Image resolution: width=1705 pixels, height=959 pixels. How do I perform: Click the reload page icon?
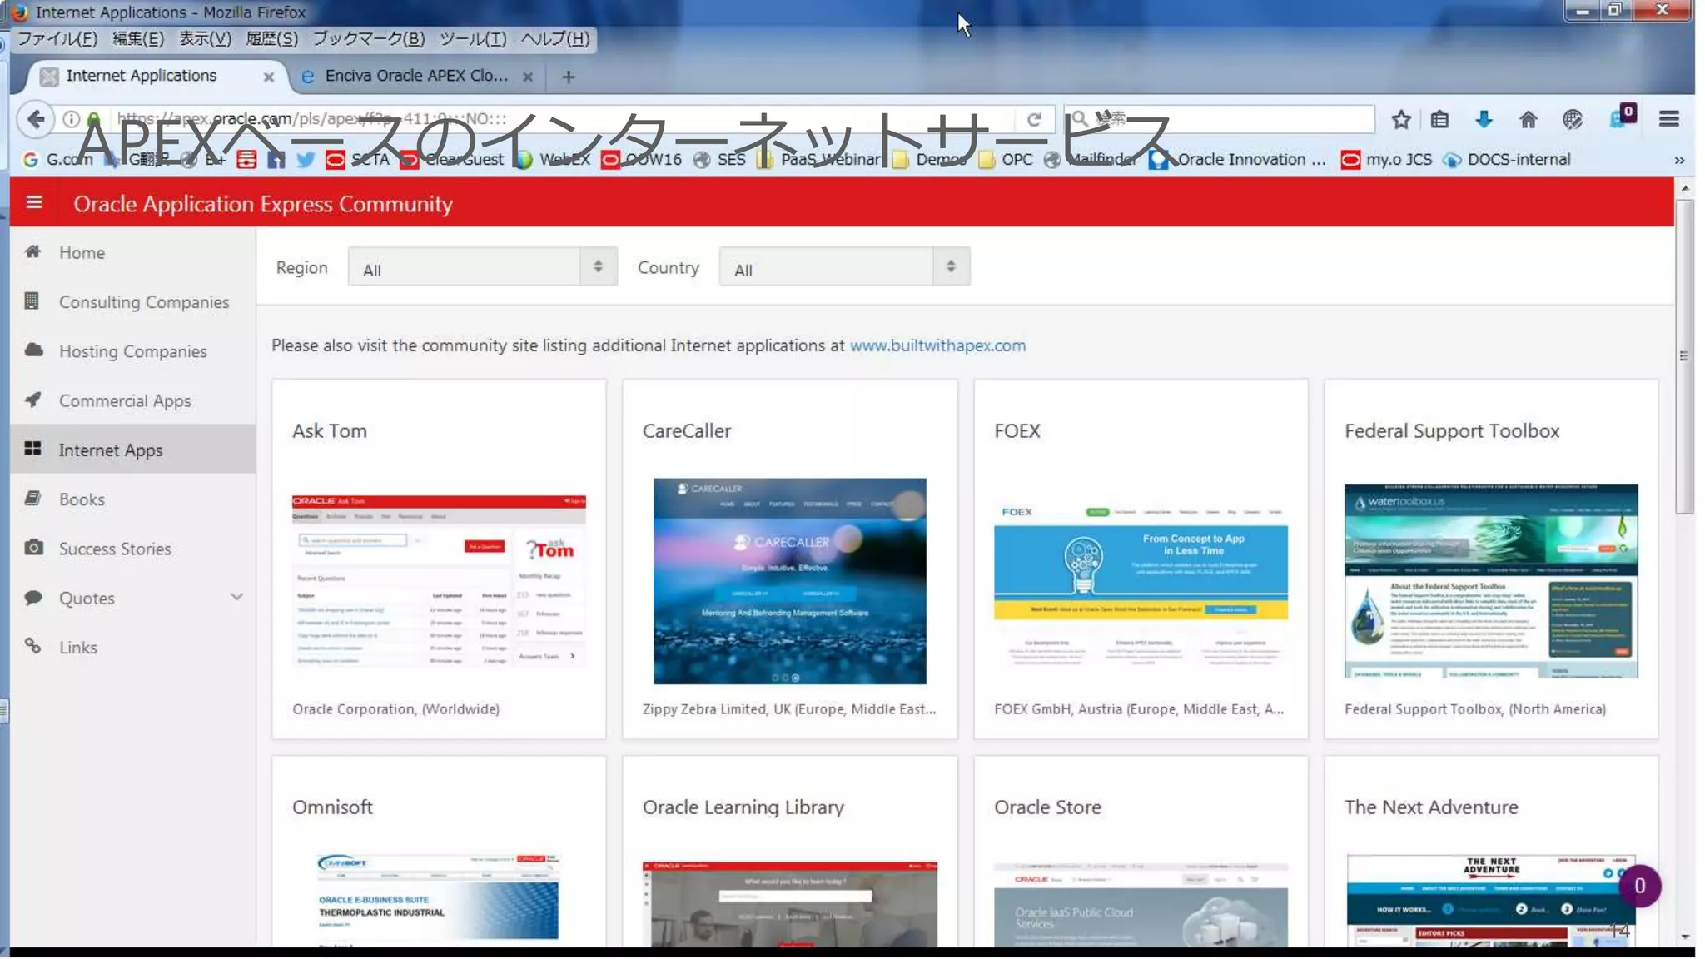coord(1034,119)
